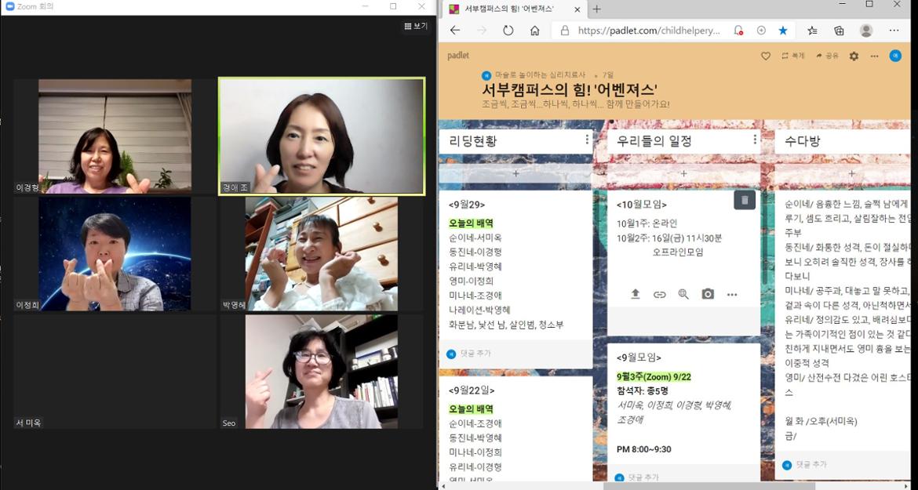Click browser favorites star icon
Image resolution: width=918 pixels, height=490 pixels.
(782, 31)
